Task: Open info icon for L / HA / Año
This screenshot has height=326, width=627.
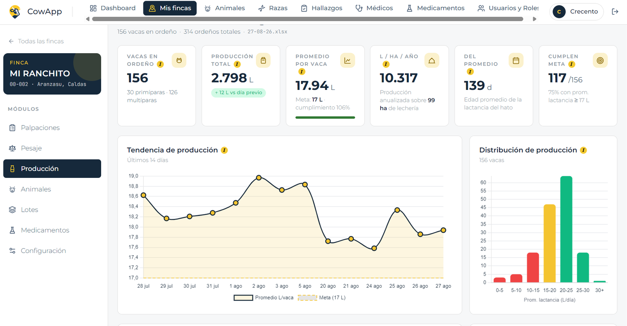Action: (386, 64)
